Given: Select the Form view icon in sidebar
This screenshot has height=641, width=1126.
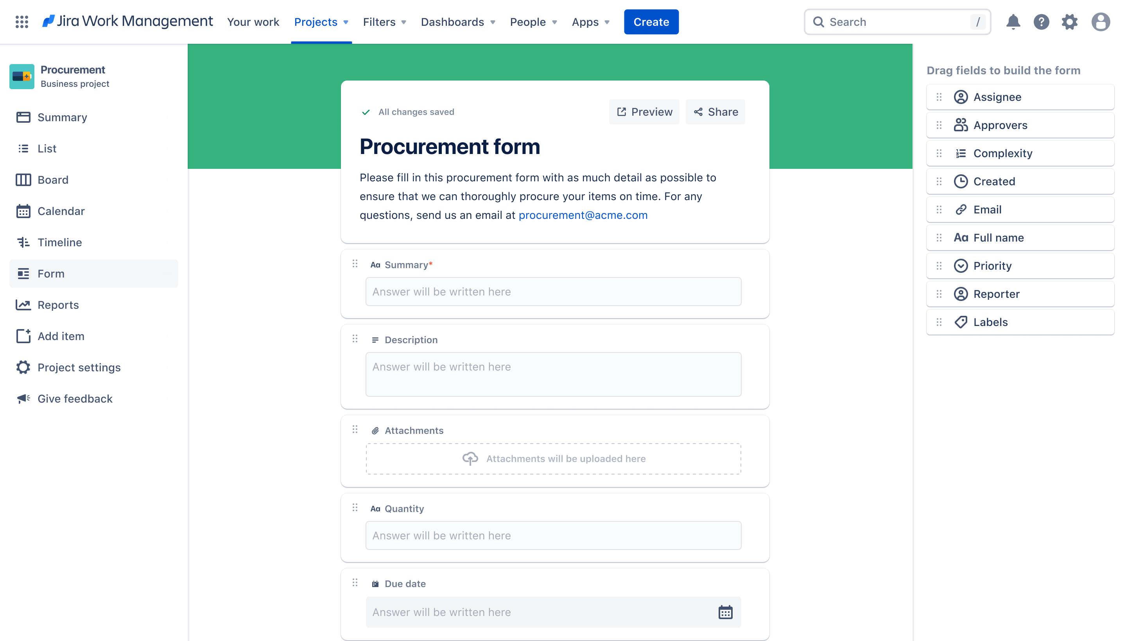Looking at the screenshot, I should pyautogui.click(x=23, y=274).
